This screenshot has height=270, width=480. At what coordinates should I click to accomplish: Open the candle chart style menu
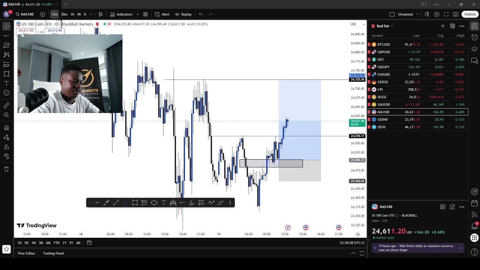(100, 14)
